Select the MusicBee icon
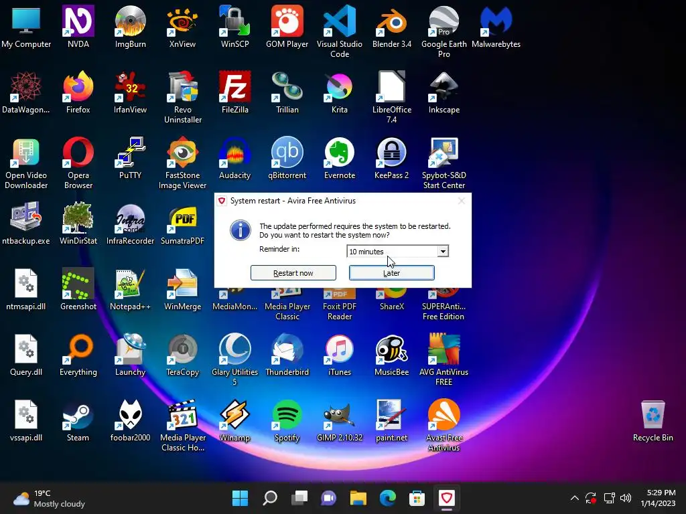The width and height of the screenshot is (686, 514). 391,355
